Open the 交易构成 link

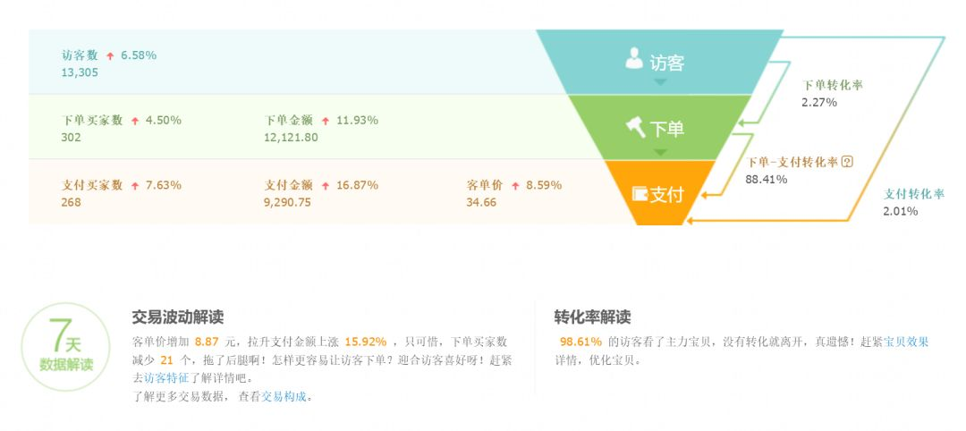tap(284, 396)
